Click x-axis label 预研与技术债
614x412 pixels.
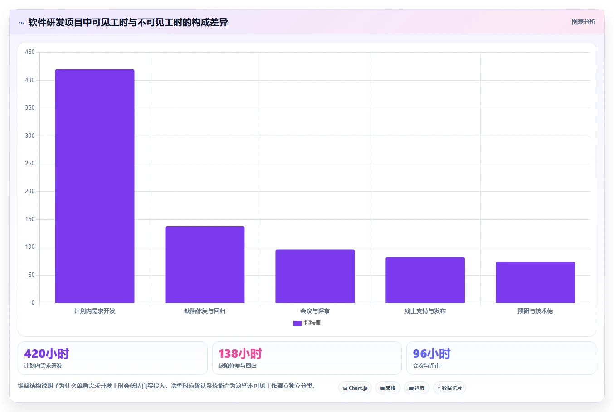click(x=535, y=311)
